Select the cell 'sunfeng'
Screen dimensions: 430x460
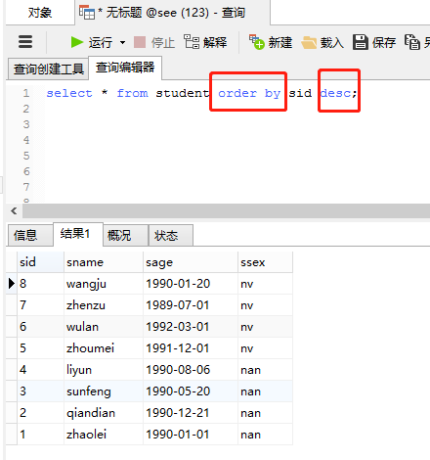(104, 391)
